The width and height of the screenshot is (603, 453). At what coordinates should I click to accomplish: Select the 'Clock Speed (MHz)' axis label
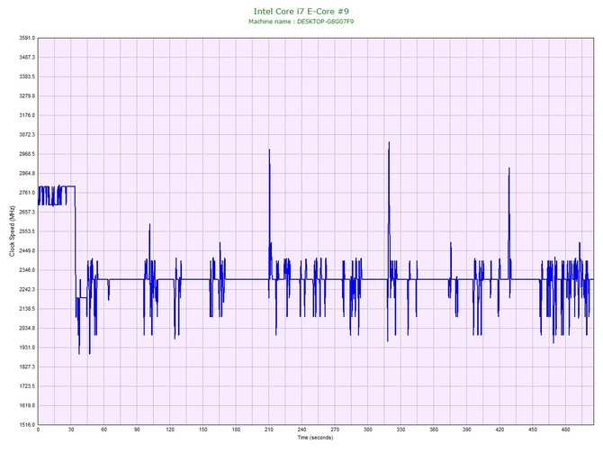[x=12, y=231]
